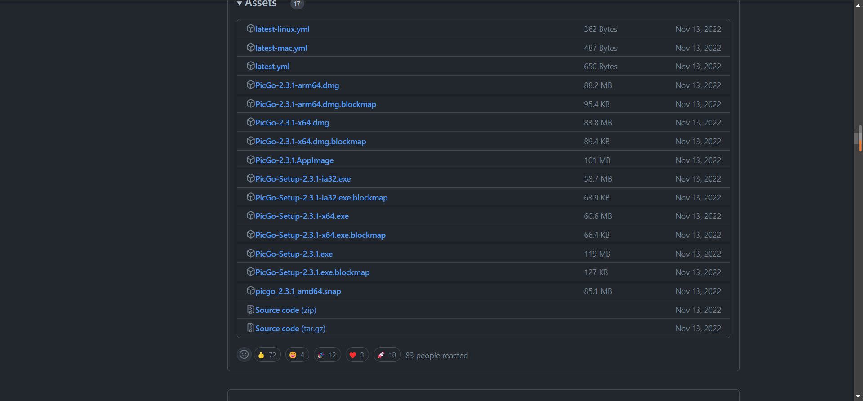Click the scroll down arrow of the scrollbar

[859, 397]
